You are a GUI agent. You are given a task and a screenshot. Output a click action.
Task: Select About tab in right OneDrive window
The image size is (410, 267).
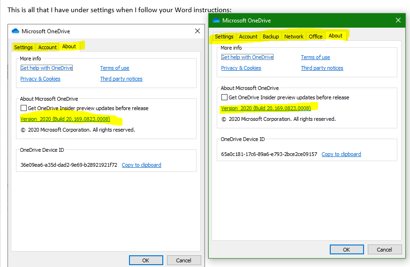click(x=335, y=36)
